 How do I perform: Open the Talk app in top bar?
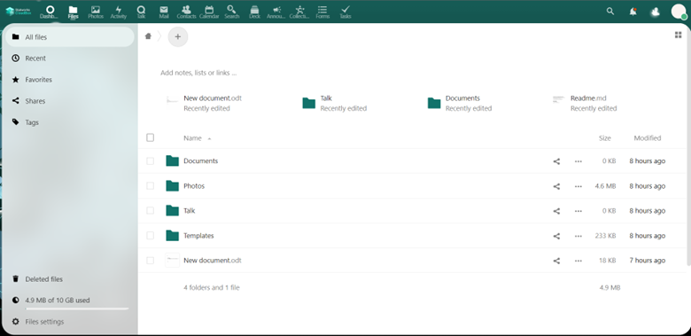pyautogui.click(x=141, y=12)
